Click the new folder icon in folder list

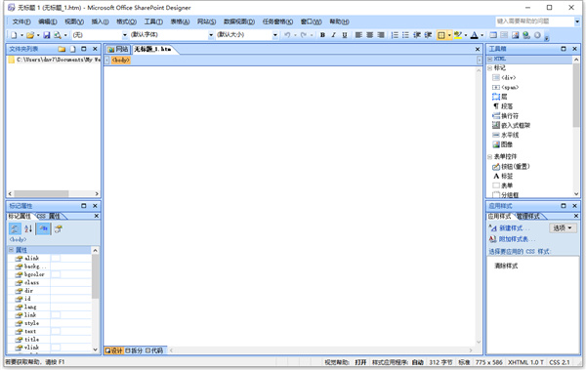tap(62, 49)
